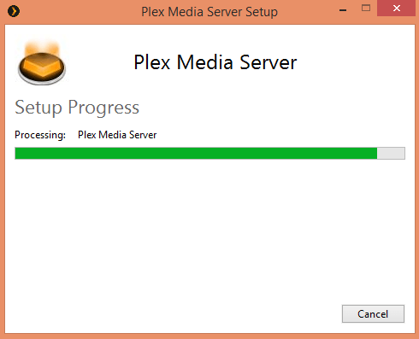Close the setup window with the red X
Image resolution: width=419 pixels, height=339 pixels.
tap(397, 9)
